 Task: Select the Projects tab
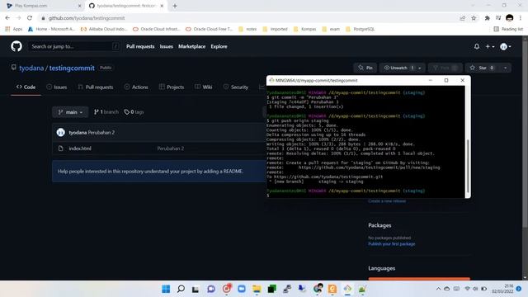172,87
